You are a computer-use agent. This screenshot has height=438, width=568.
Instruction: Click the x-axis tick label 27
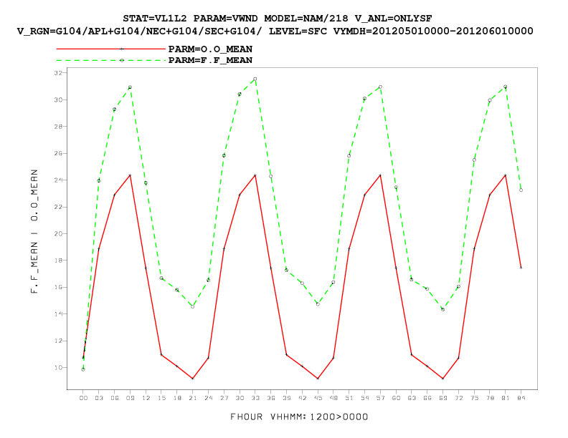click(224, 398)
